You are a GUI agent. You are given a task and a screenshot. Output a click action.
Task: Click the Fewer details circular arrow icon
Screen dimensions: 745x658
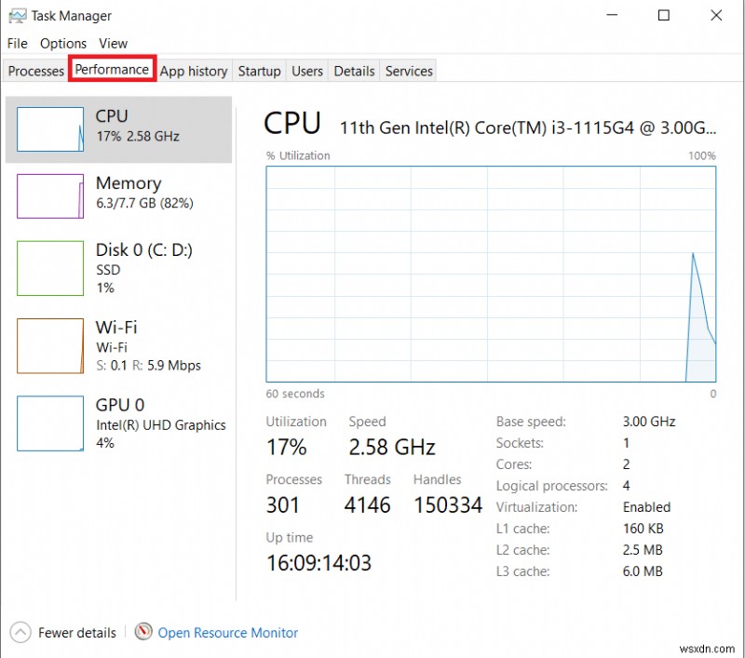20,632
